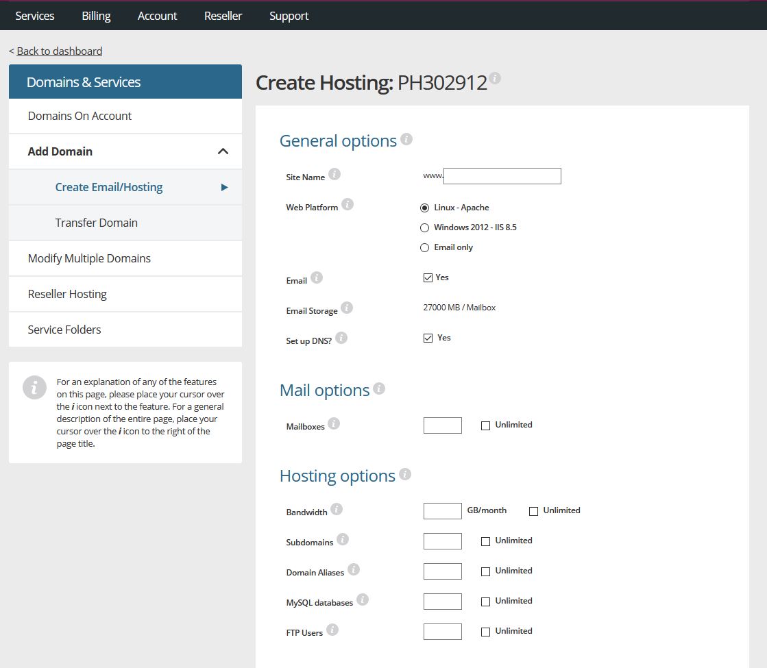Click the info icon beside Site Name
Image resolution: width=767 pixels, height=668 pixels.
pyautogui.click(x=334, y=173)
